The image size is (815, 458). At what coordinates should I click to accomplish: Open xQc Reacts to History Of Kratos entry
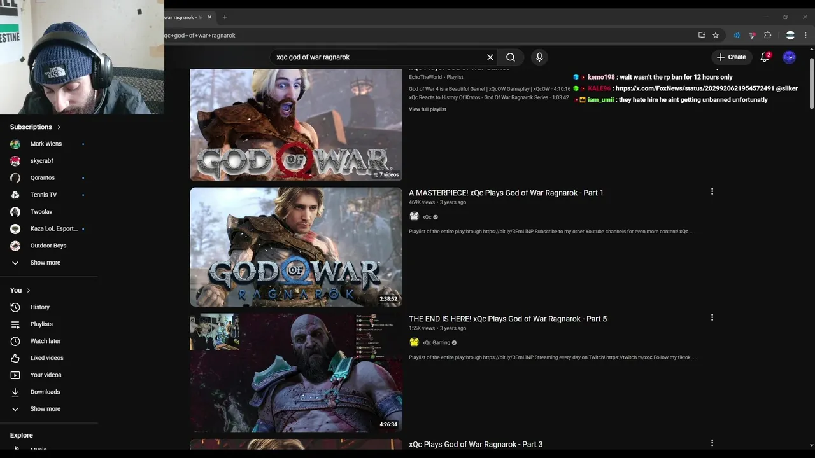tap(489, 97)
